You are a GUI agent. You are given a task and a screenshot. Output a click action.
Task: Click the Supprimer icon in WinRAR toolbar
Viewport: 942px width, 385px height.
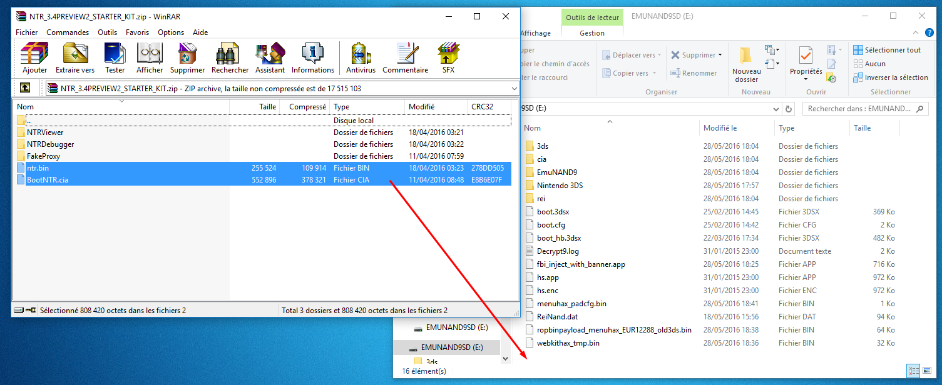coord(187,58)
